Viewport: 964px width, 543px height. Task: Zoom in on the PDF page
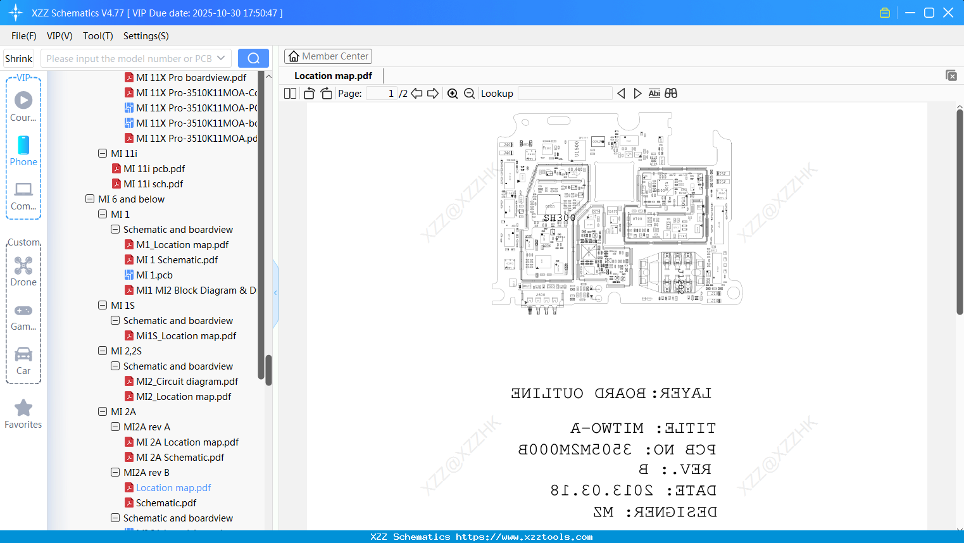point(453,93)
